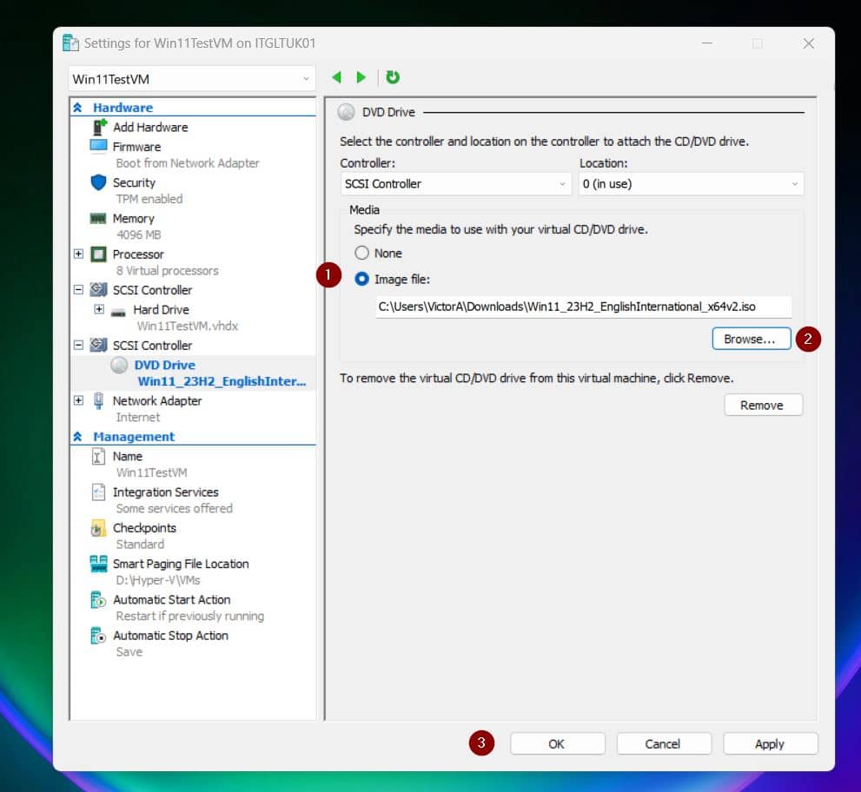
Task: Click the Add Hardware icon
Action: point(100,127)
